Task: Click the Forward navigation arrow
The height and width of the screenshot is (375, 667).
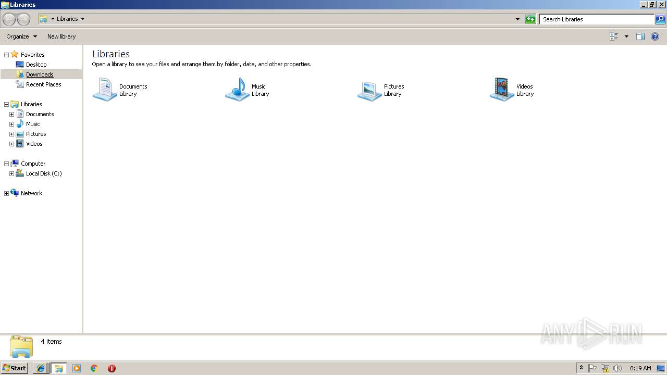Action: (x=23, y=19)
